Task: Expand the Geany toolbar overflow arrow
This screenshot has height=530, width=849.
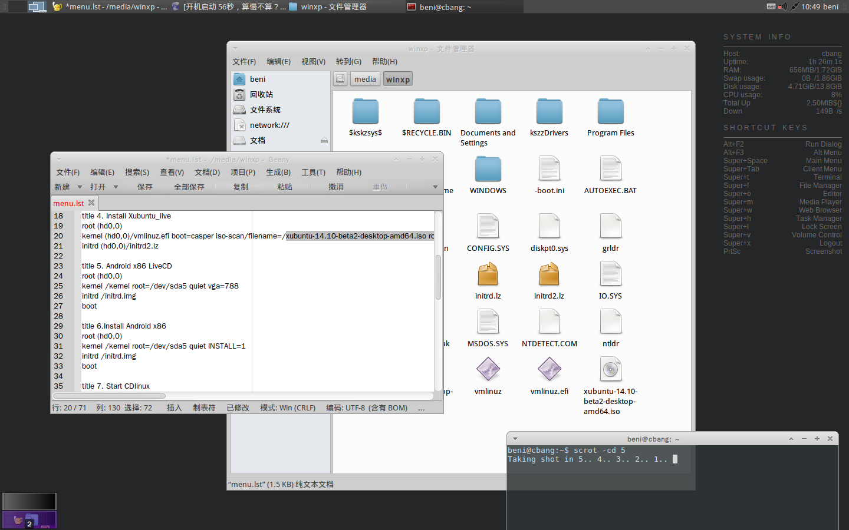Action: [x=435, y=187]
